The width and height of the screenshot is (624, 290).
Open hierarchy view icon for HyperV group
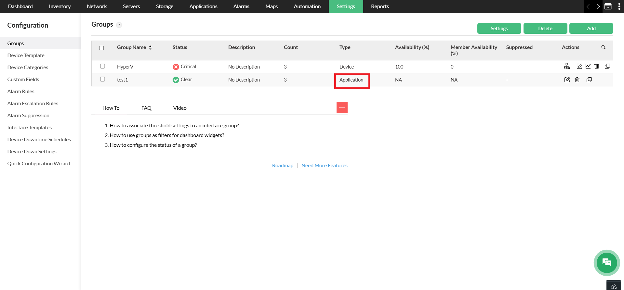pyautogui.click(x=567, y=66)
